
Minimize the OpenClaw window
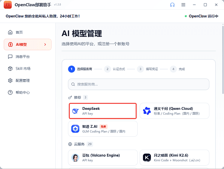tap(194, 5)
